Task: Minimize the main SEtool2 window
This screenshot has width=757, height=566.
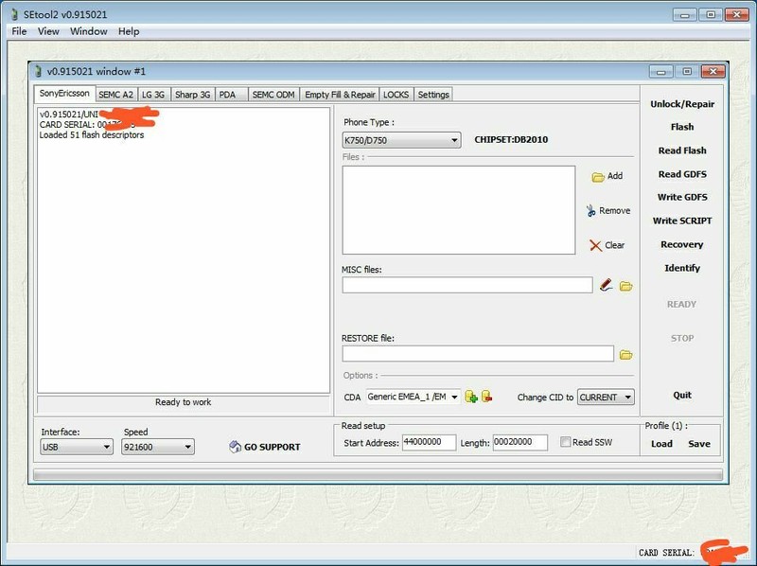Action: click(x=684, y=15)
